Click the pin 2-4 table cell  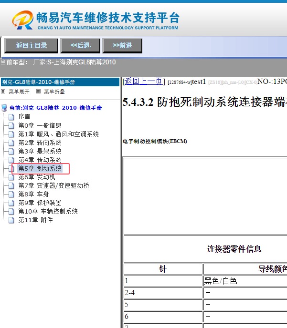(x=163, y=293)
